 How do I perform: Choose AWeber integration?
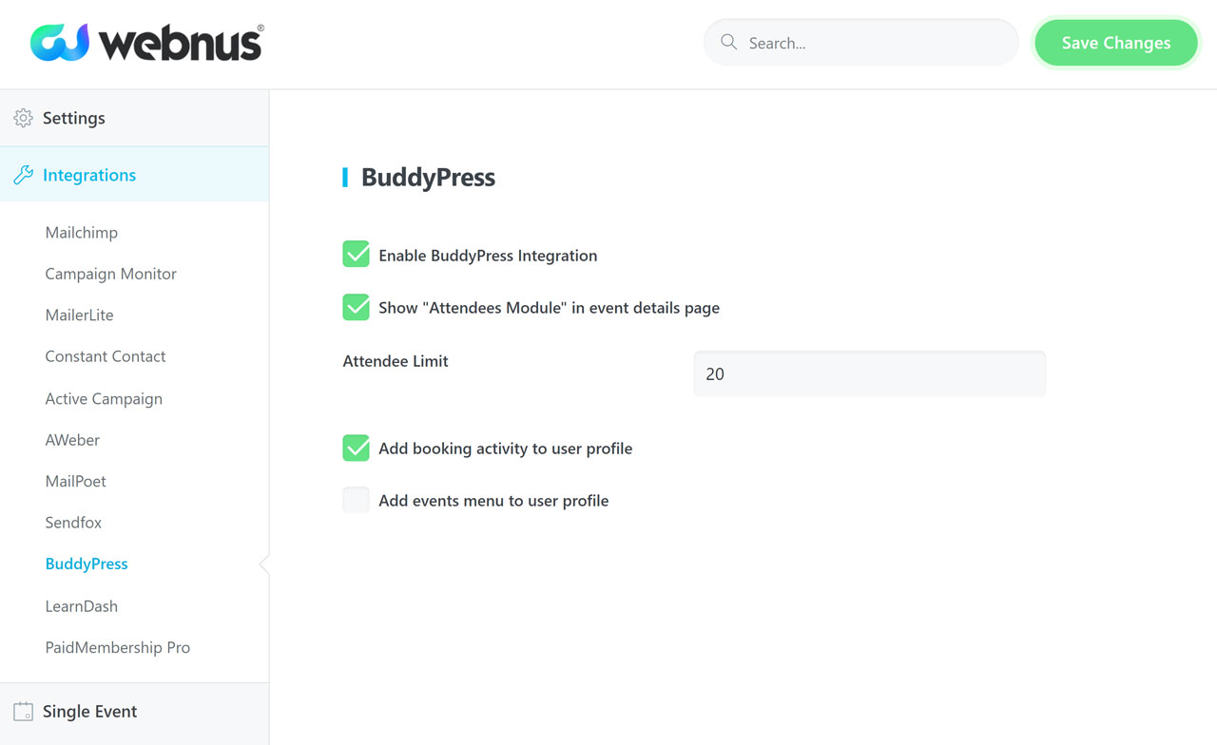[x=72, y=440]
